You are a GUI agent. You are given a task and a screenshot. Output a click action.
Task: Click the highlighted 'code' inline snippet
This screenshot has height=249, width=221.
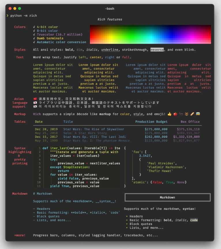click(x=194, y=220)
